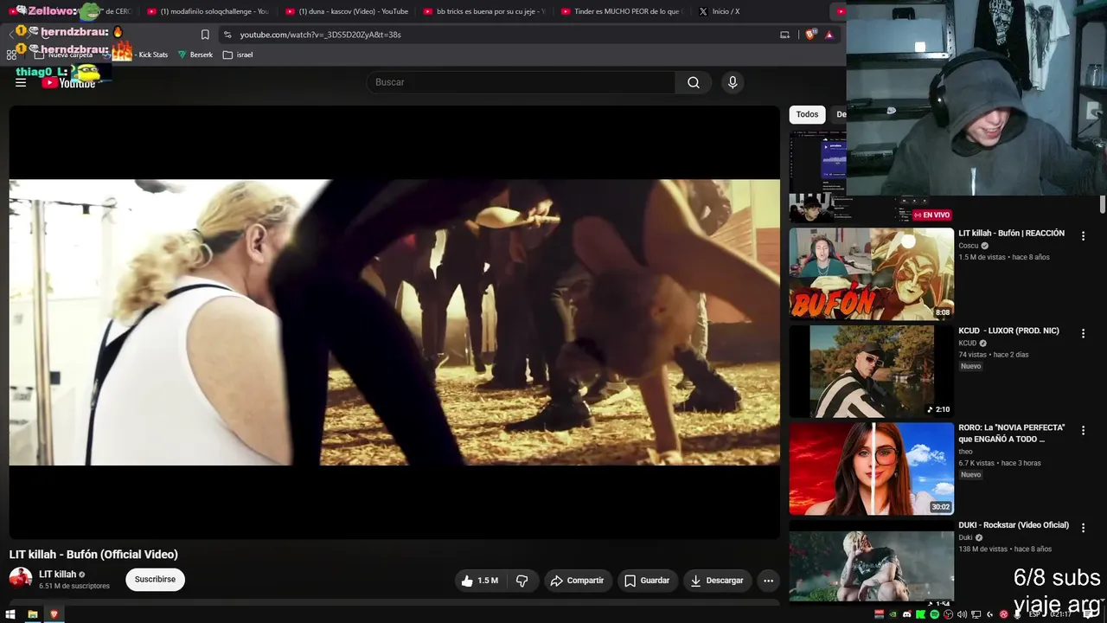Click the Descargar download button

pyautogui.click(x=717, y=581)
